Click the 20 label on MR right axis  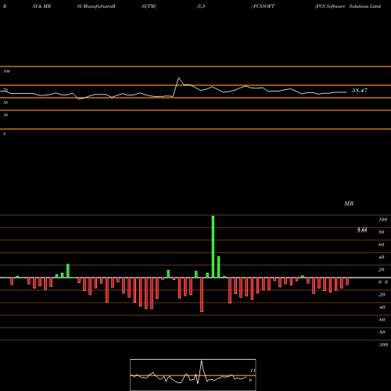click(382, 270)
